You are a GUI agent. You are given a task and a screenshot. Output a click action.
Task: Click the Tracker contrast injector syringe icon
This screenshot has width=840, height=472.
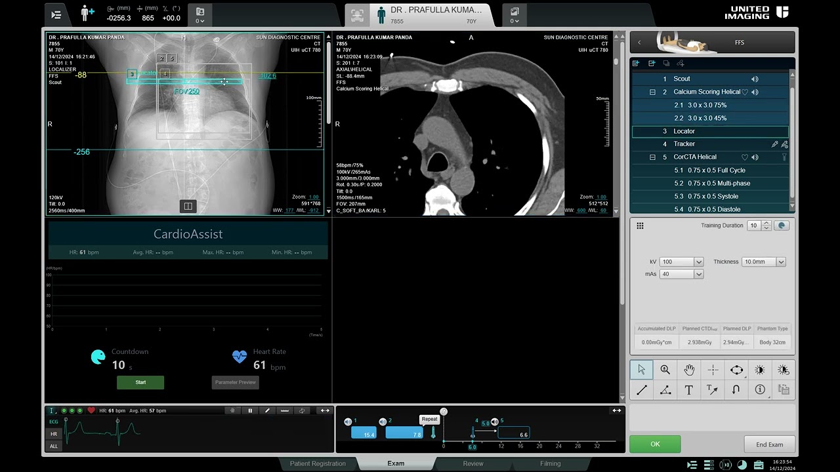pyautogui.click(x=774, y=144)
